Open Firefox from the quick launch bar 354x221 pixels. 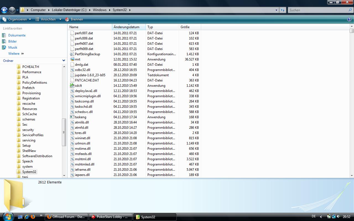point(33,217)
